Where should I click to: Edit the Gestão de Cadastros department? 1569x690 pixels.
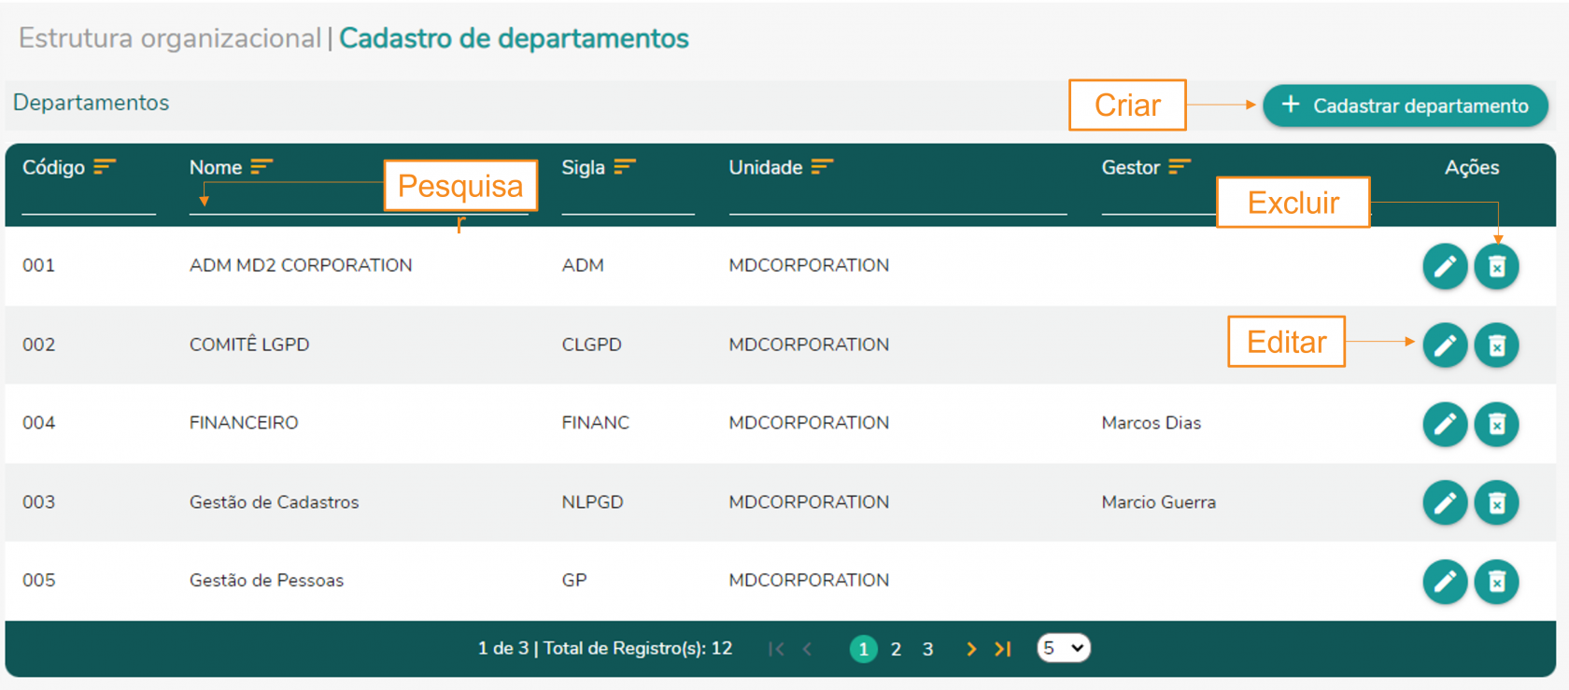pos(1445,503)
